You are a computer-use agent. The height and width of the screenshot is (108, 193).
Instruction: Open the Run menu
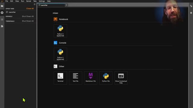[x=23, y=1]
